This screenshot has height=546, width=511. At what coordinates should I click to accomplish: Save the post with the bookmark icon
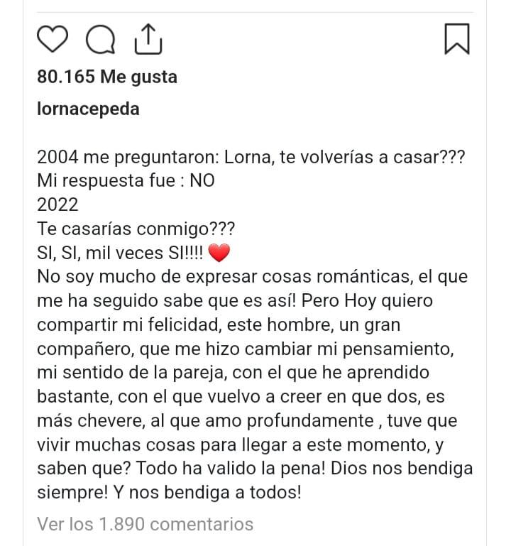(x=456, y=38)
